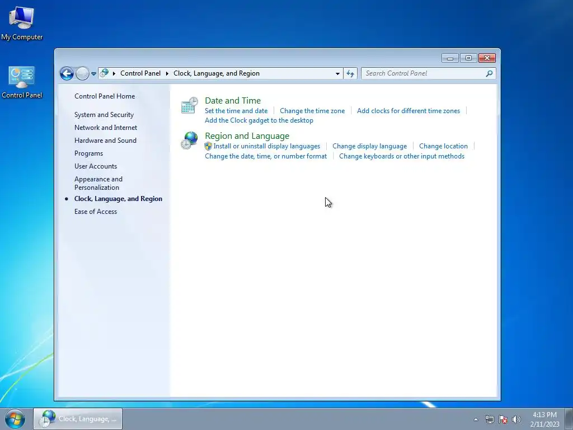The height and width of the screenshot is (430, 573).
Task: Open My Computer desktop icon
Action: tap(22, 23)
